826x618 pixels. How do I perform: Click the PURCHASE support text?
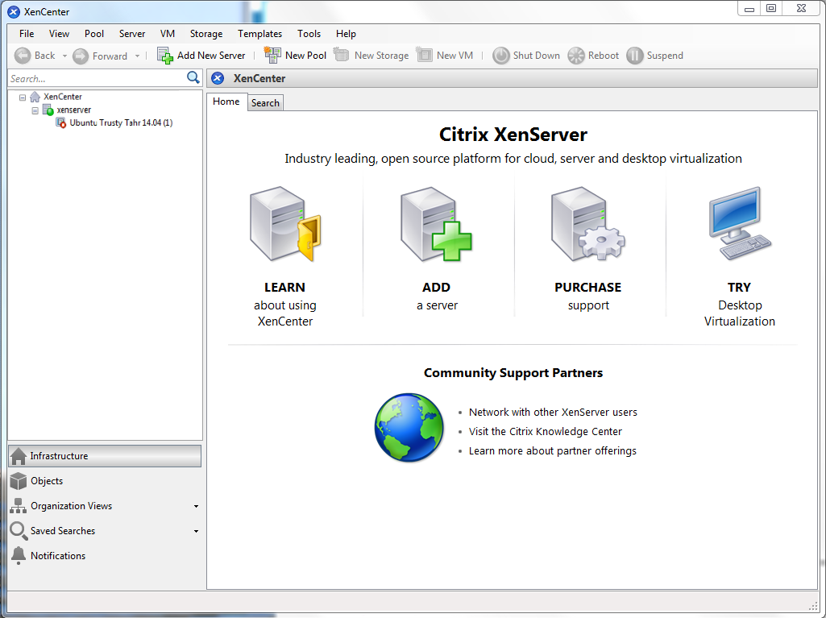coord(588,296)
